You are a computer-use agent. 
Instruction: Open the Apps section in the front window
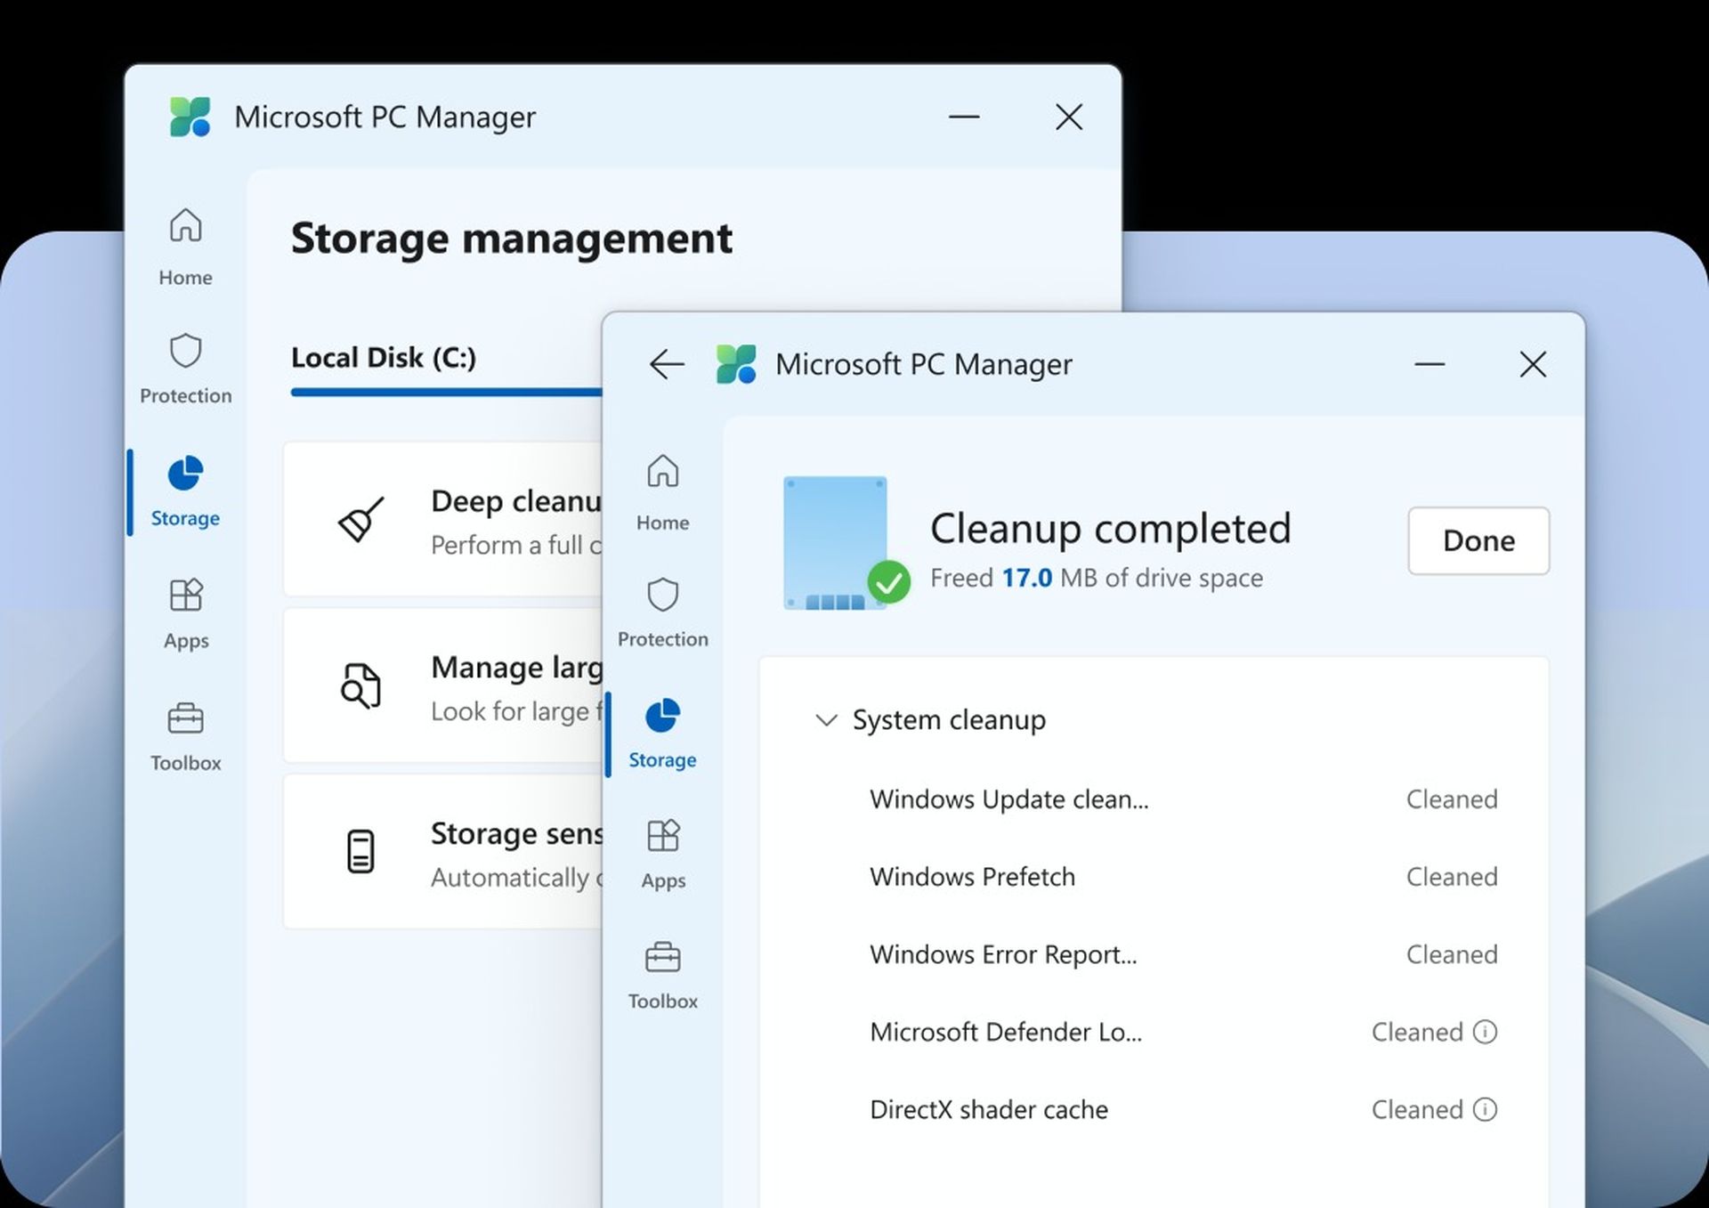coord(662,850)
